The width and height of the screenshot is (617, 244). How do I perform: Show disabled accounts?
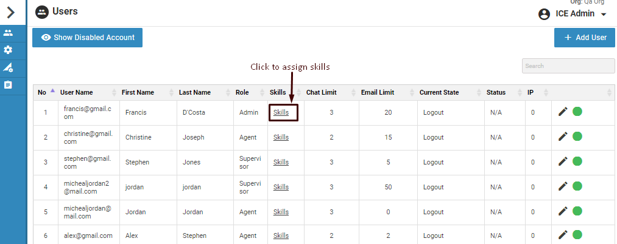tap(87, 38)
